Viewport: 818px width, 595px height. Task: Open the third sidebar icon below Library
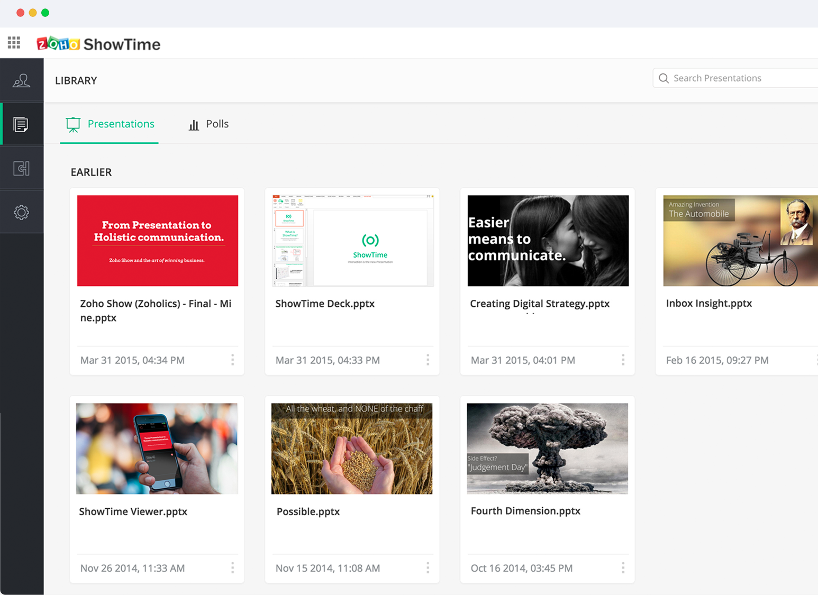tap(21, 169)
